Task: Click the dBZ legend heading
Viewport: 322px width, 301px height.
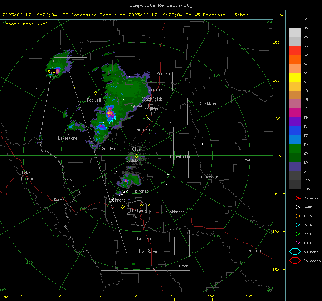Action: pyautogui.click(x=303, y=19)
